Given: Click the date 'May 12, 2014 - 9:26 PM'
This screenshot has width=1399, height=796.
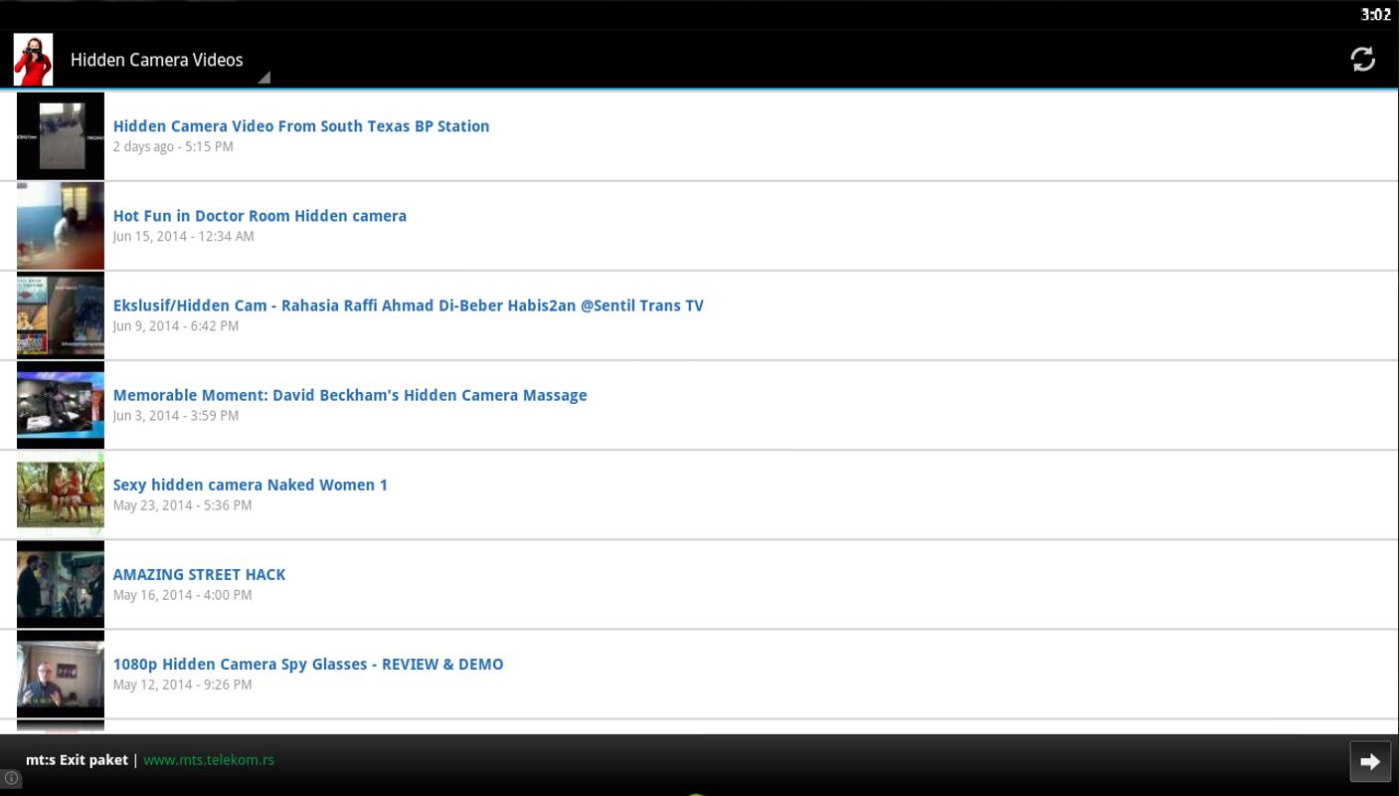Looking at the screenshot, I should point(182,685).
